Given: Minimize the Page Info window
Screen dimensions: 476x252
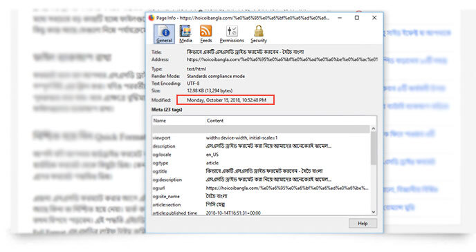Looking at the screenshot, I should pos(340,18).
